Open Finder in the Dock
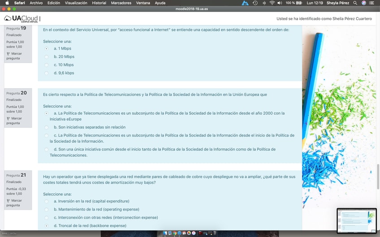This screenshot has width=380, height=237. [x=165, y=233]
